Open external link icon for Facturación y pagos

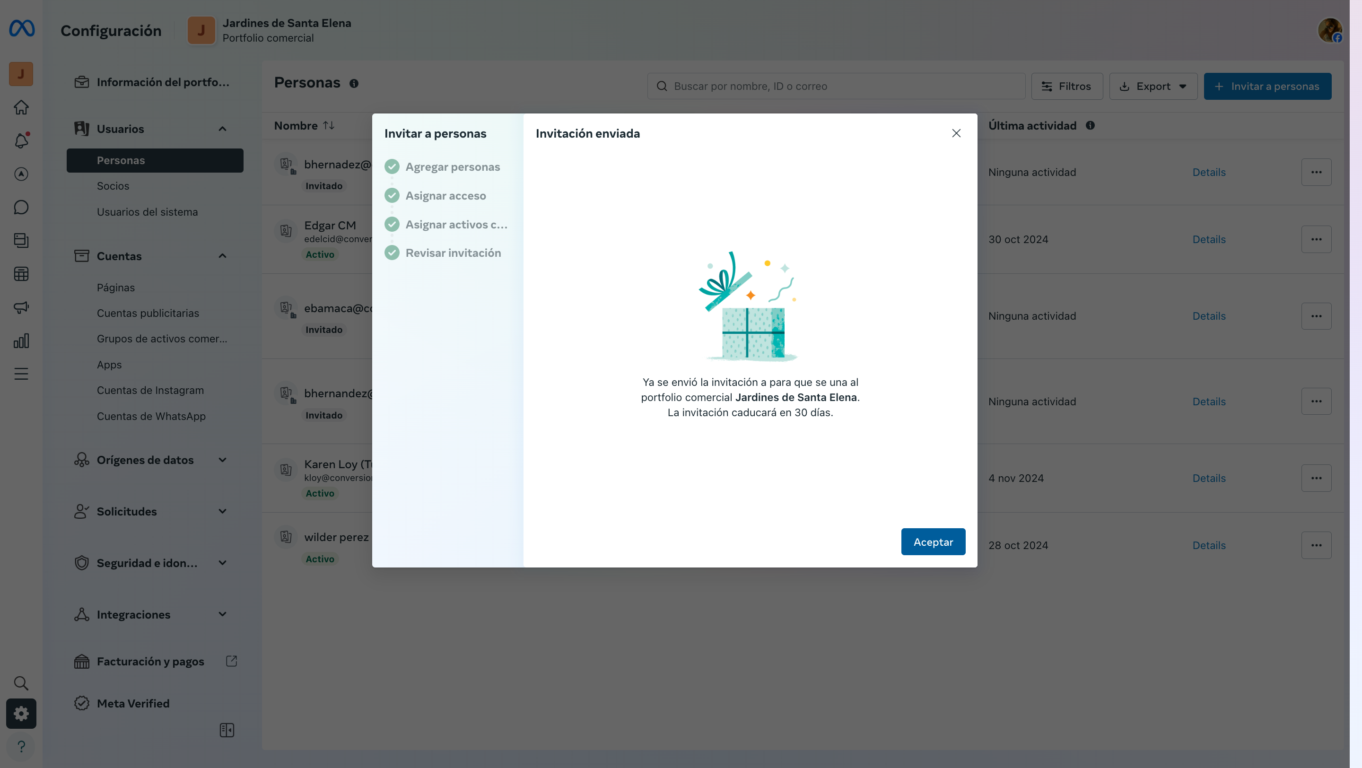coord(232,661)
